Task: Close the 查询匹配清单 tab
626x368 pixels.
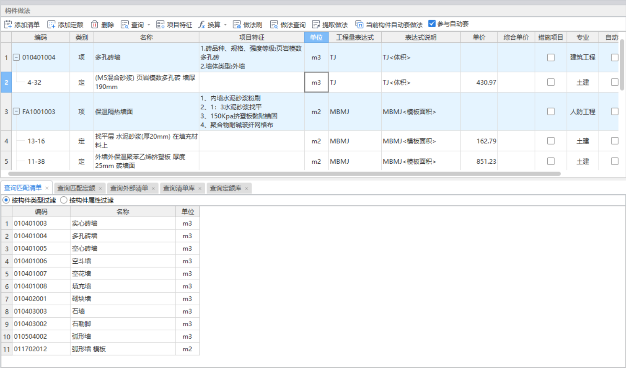Action: coord(47,188)
